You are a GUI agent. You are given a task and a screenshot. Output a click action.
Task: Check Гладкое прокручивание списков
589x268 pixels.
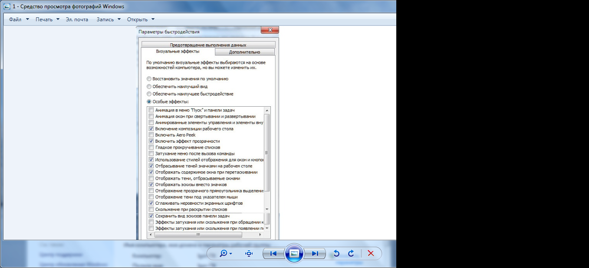pos(151,147)
